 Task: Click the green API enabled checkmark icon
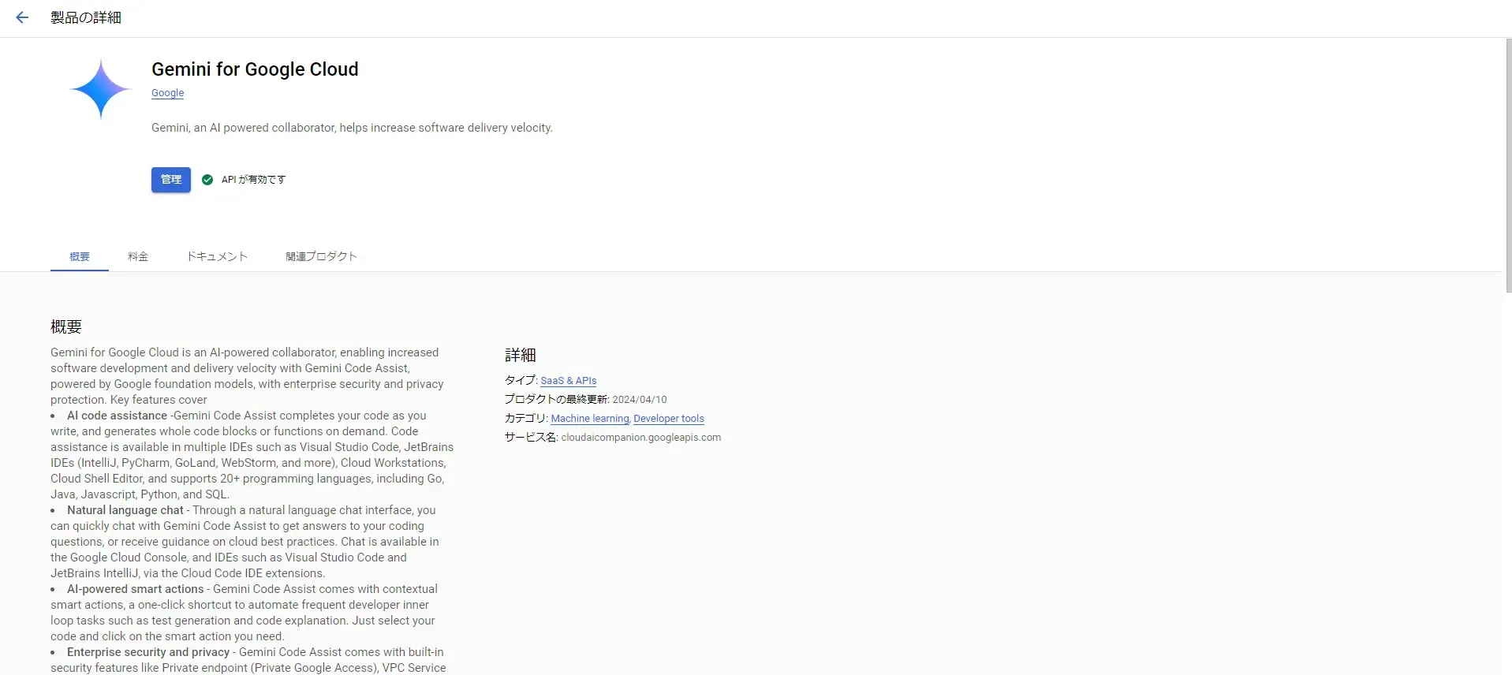pyautogui.click(x=207, y=180)
